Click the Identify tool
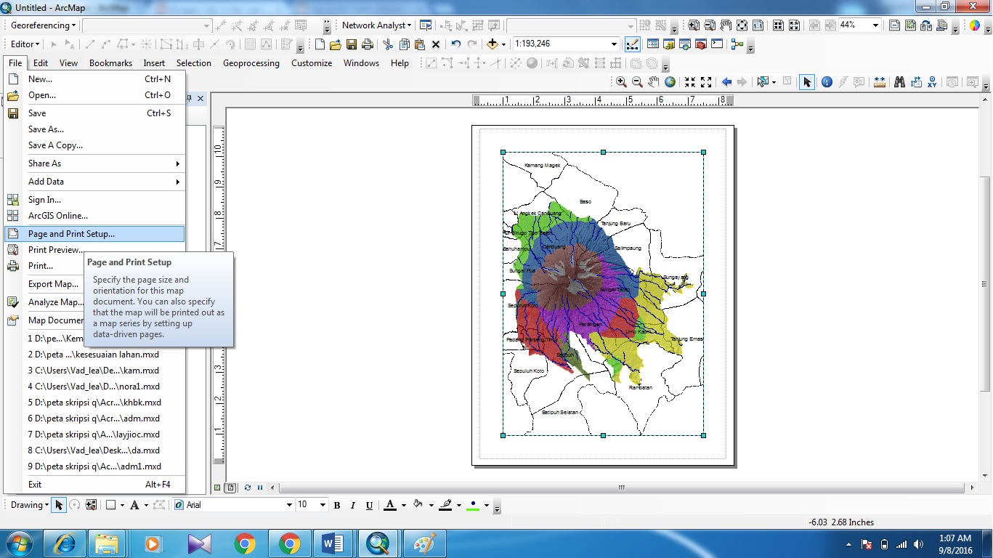 click(827, 81)
